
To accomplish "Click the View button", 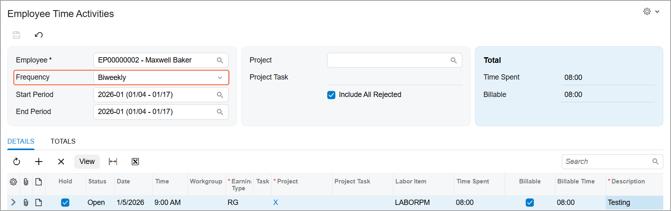I will pos(87,161).
